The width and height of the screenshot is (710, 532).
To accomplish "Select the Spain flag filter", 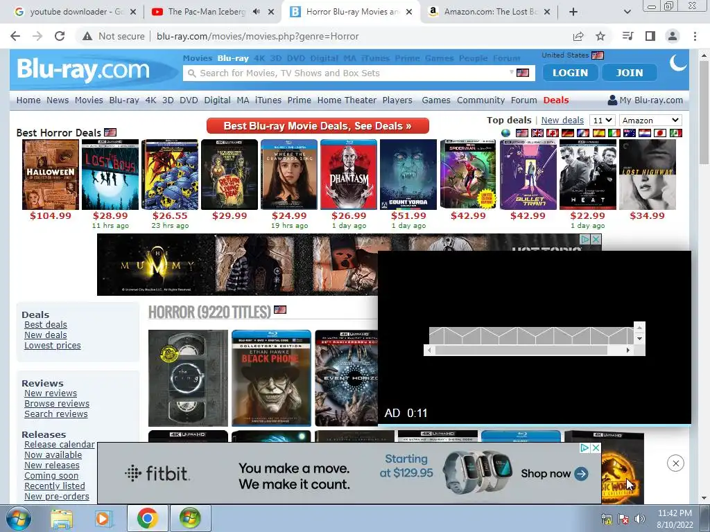I will [x=598, y=133].
